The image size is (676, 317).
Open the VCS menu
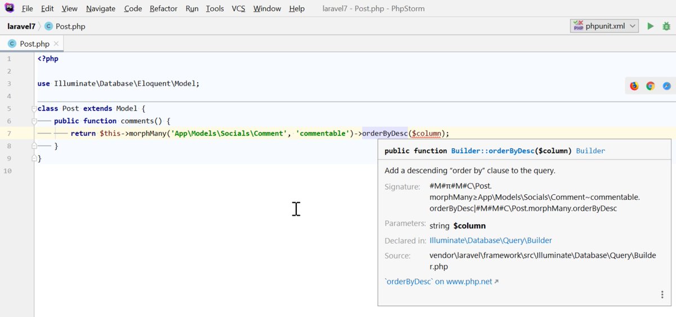coord(238,8)
